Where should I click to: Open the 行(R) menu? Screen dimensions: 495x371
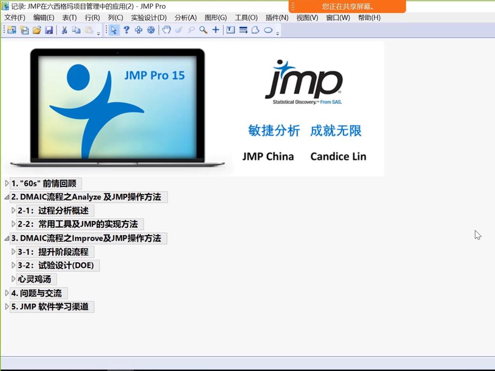point(92,18)
